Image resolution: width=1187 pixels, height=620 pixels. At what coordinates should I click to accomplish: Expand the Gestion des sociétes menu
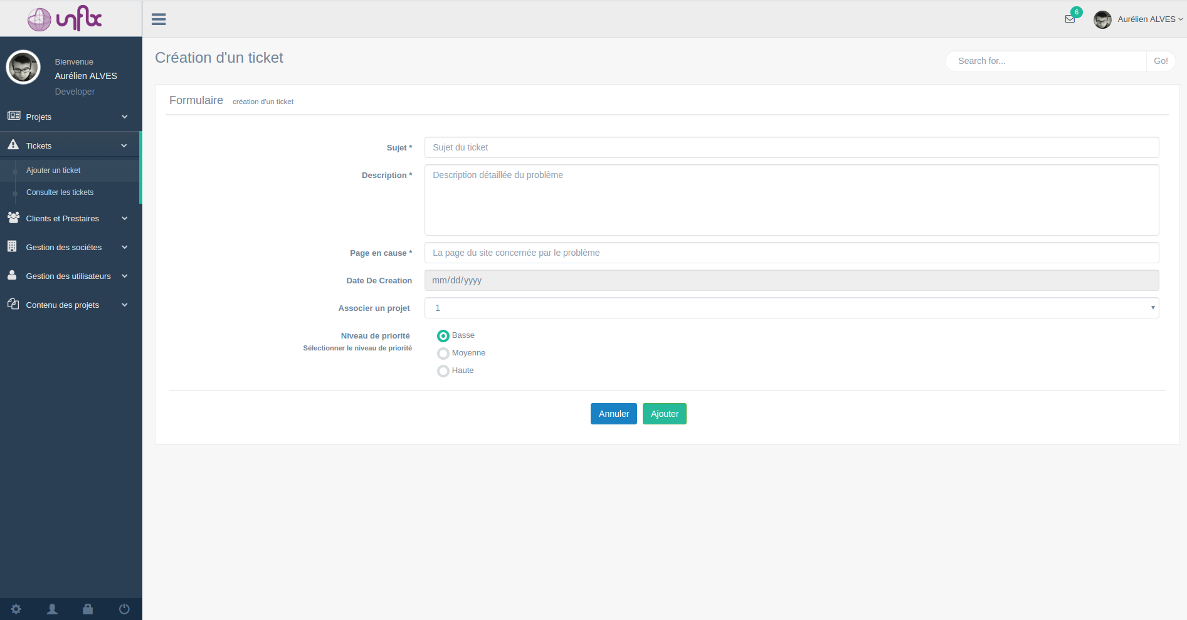click(x=68, y=248)
